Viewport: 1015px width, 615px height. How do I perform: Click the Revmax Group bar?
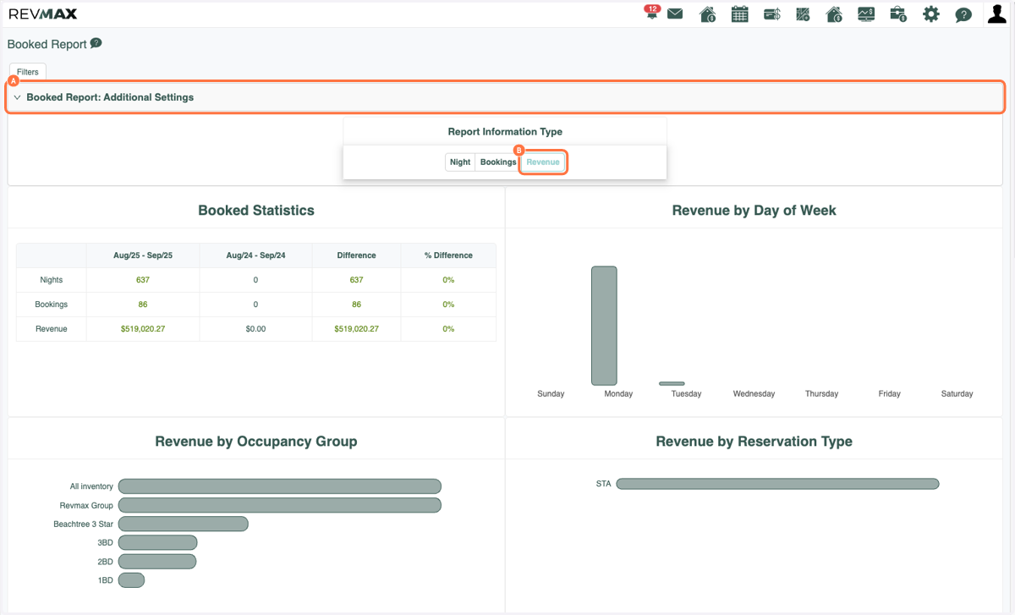point(280,505)
